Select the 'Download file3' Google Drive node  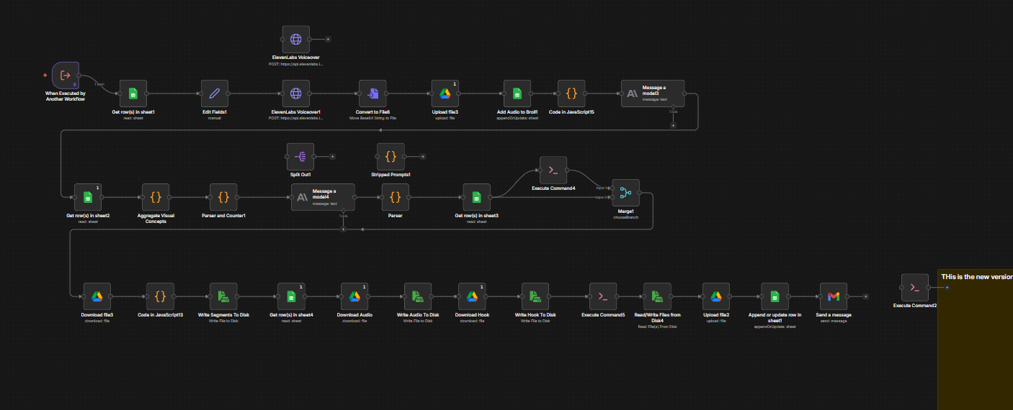pos(97,296)
